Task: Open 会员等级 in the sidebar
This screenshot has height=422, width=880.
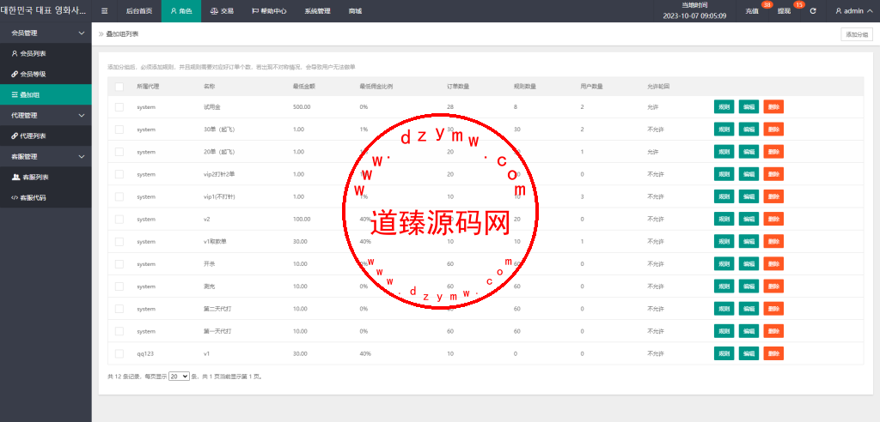Action: (46, 74)
